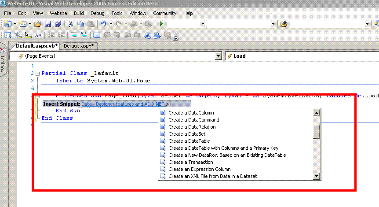
Task: Click the Find in Files icon
Action: pos(284,24)
